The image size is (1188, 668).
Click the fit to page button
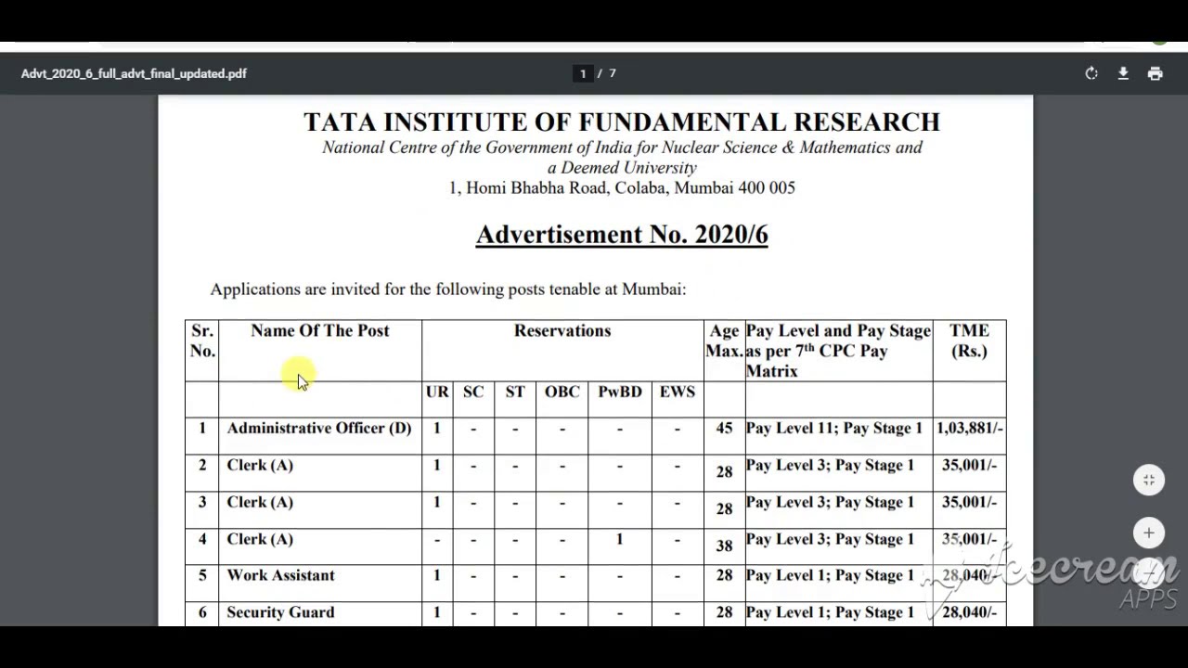pos(1149,480)
